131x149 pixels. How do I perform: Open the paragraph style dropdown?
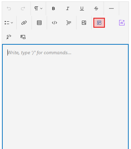tap(38, 8)
